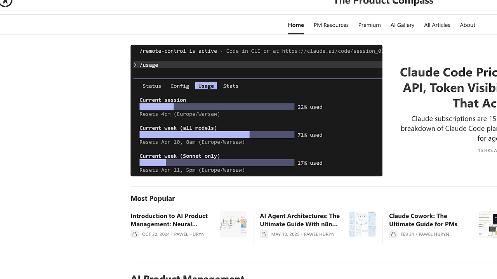
Task: Click the AI Product Management section heading
Action: 188,277
